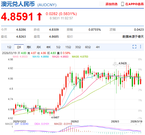Click the red up arrow beside the 4.8591 price
Viewport: 145px width, 135px height.
39,17
